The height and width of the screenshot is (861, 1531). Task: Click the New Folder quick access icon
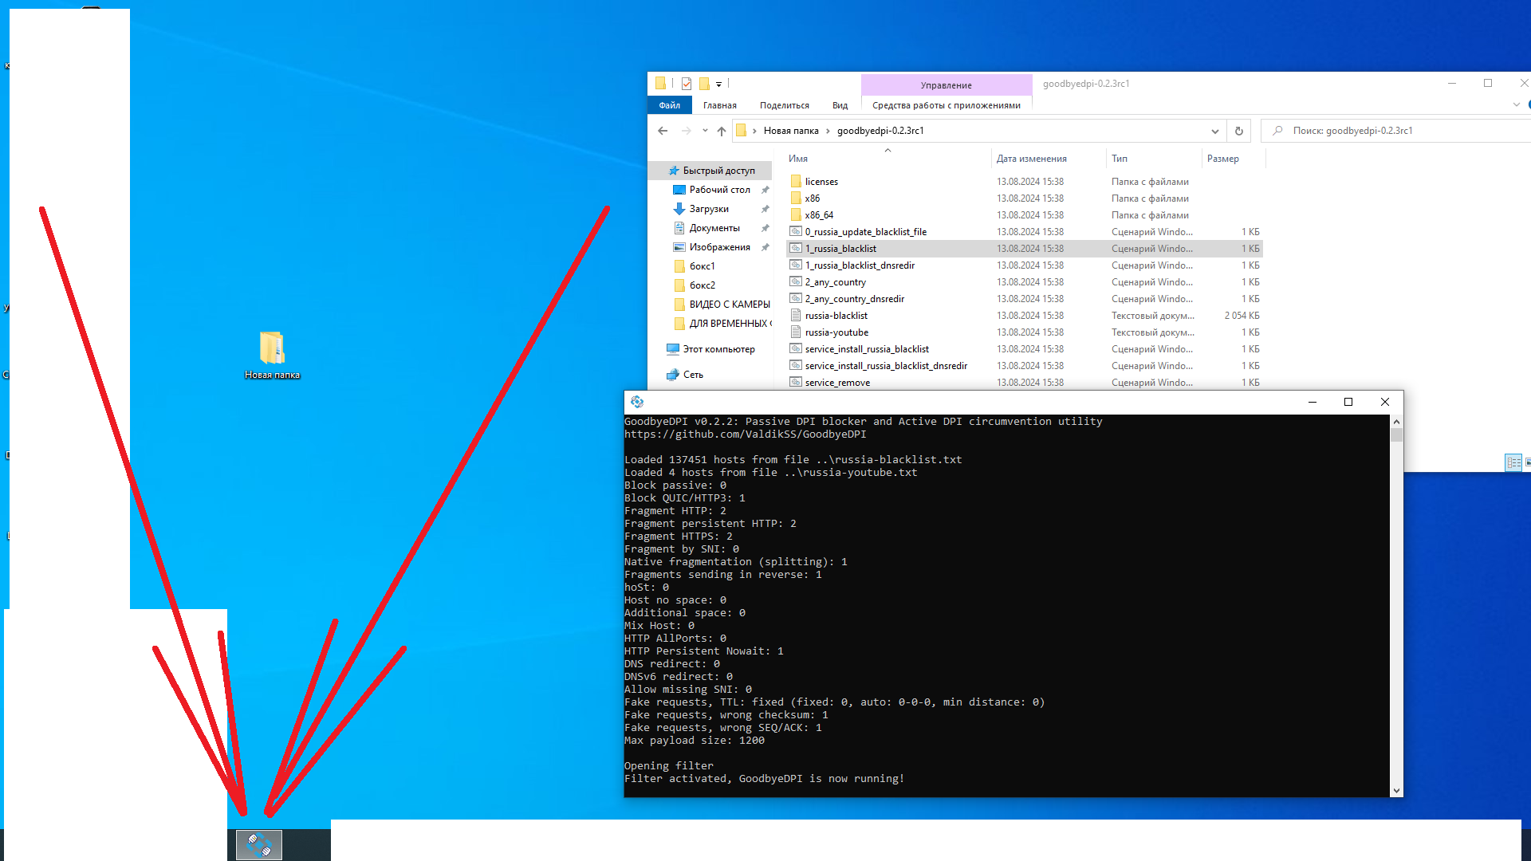[704, 84]
